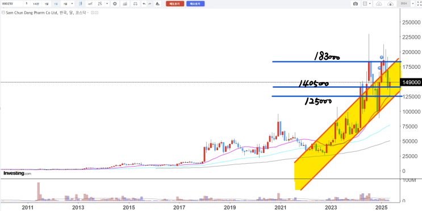The image size is (422, 211).
Task: Toggle fullscreen mode icon
Action: pyautogui.click(x=419, y=4)
